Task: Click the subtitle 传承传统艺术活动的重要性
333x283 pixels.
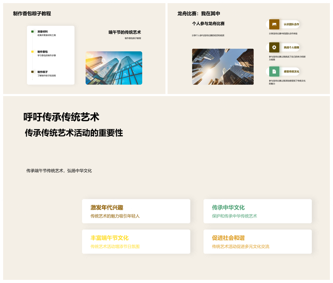Action: tap(74, 133)
